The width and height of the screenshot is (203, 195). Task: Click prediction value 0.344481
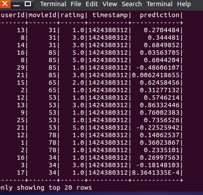point(164,38)
